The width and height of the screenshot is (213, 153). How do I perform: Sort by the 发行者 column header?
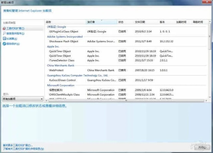[101, 22]
